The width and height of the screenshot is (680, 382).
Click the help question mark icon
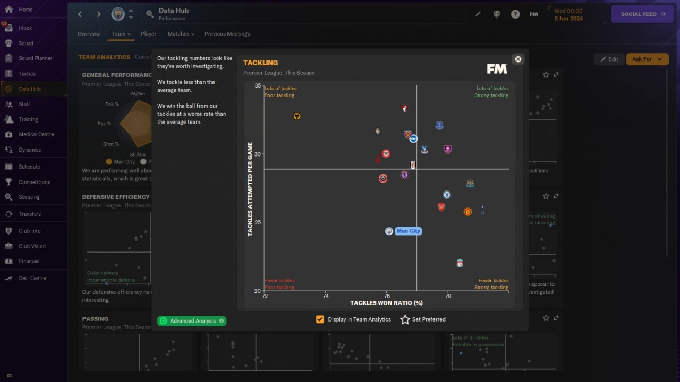click(515, 14)
